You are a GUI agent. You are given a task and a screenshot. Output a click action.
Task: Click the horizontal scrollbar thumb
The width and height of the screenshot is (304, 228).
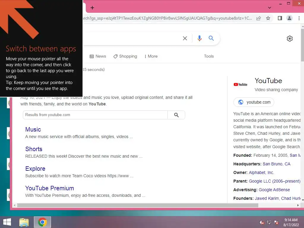point(138,205)
